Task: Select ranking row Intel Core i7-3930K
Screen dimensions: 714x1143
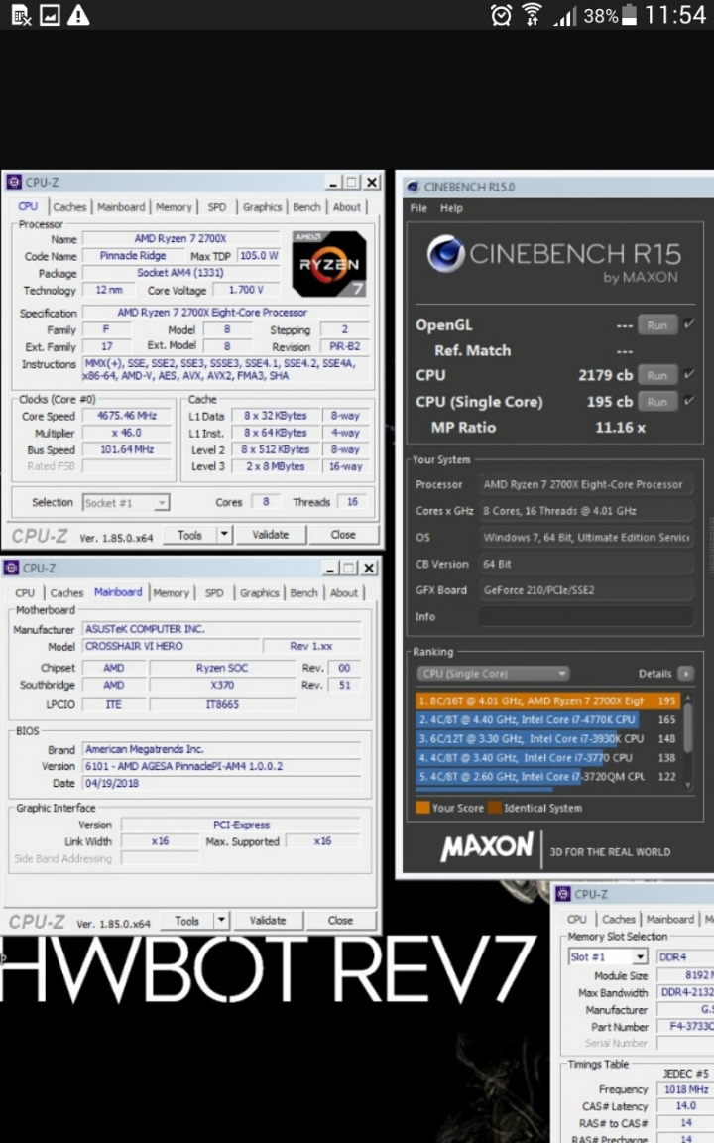Action: pos(547,739)
